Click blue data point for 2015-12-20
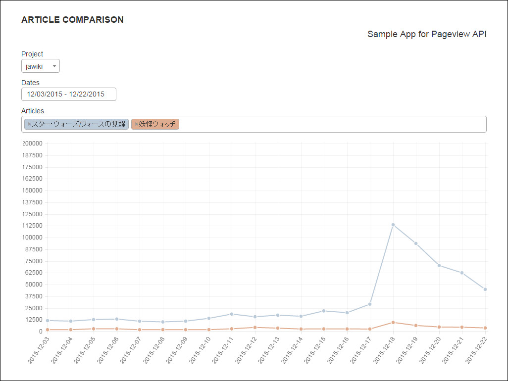The image size is (508, 381). pyautogui.click(x=439, y=266)
